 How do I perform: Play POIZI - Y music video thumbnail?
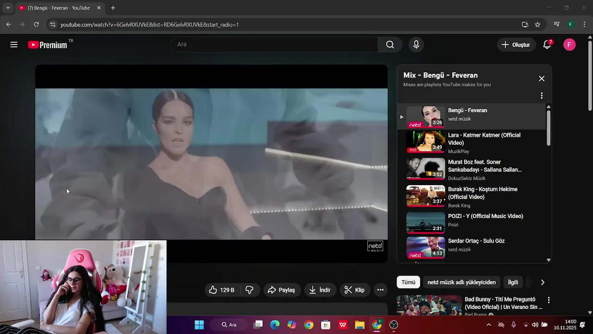(425, 223)
